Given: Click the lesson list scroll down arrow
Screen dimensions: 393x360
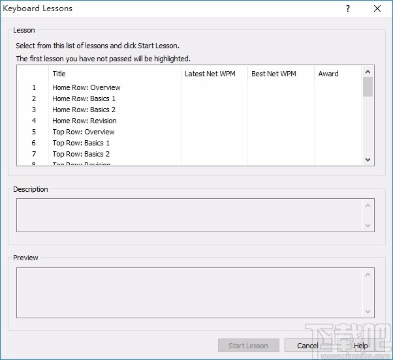Looking at the screenshot, I should [368, 159].
